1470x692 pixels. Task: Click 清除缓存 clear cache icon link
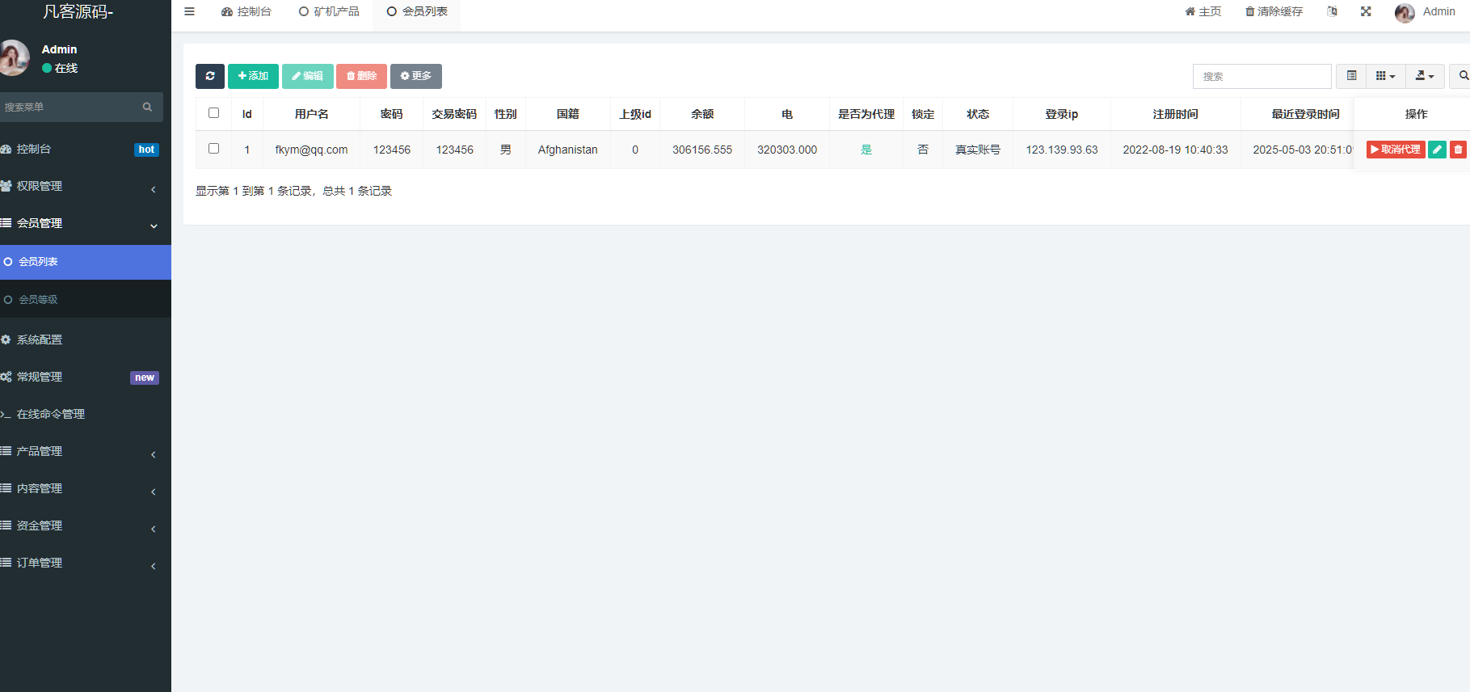[1274, 11]
